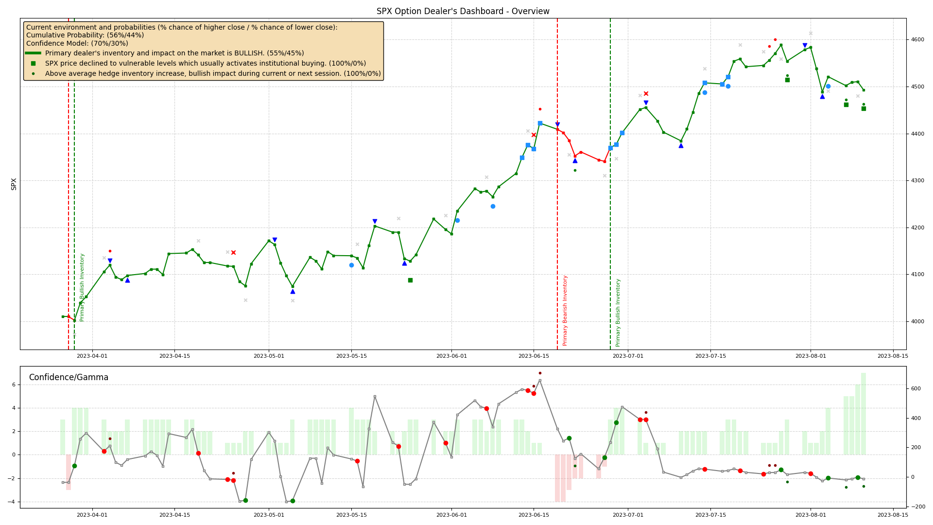Click the red dashed vertical line in June
Image resolution: width=933 pixels, height=525 pixels.
(557, 184)
